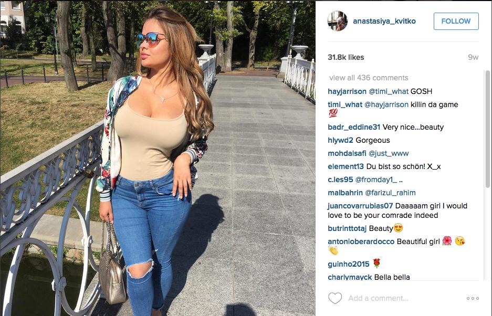Screen dimensions: 492x316
Task: Open commenter badr_eddine31's profile
Action: [353, 127]
